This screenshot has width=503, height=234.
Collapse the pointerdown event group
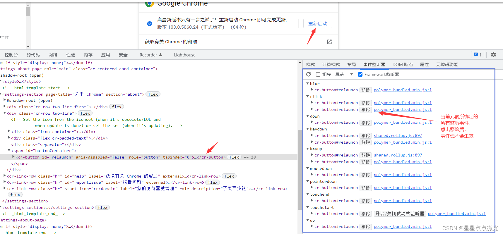point(307,181)
